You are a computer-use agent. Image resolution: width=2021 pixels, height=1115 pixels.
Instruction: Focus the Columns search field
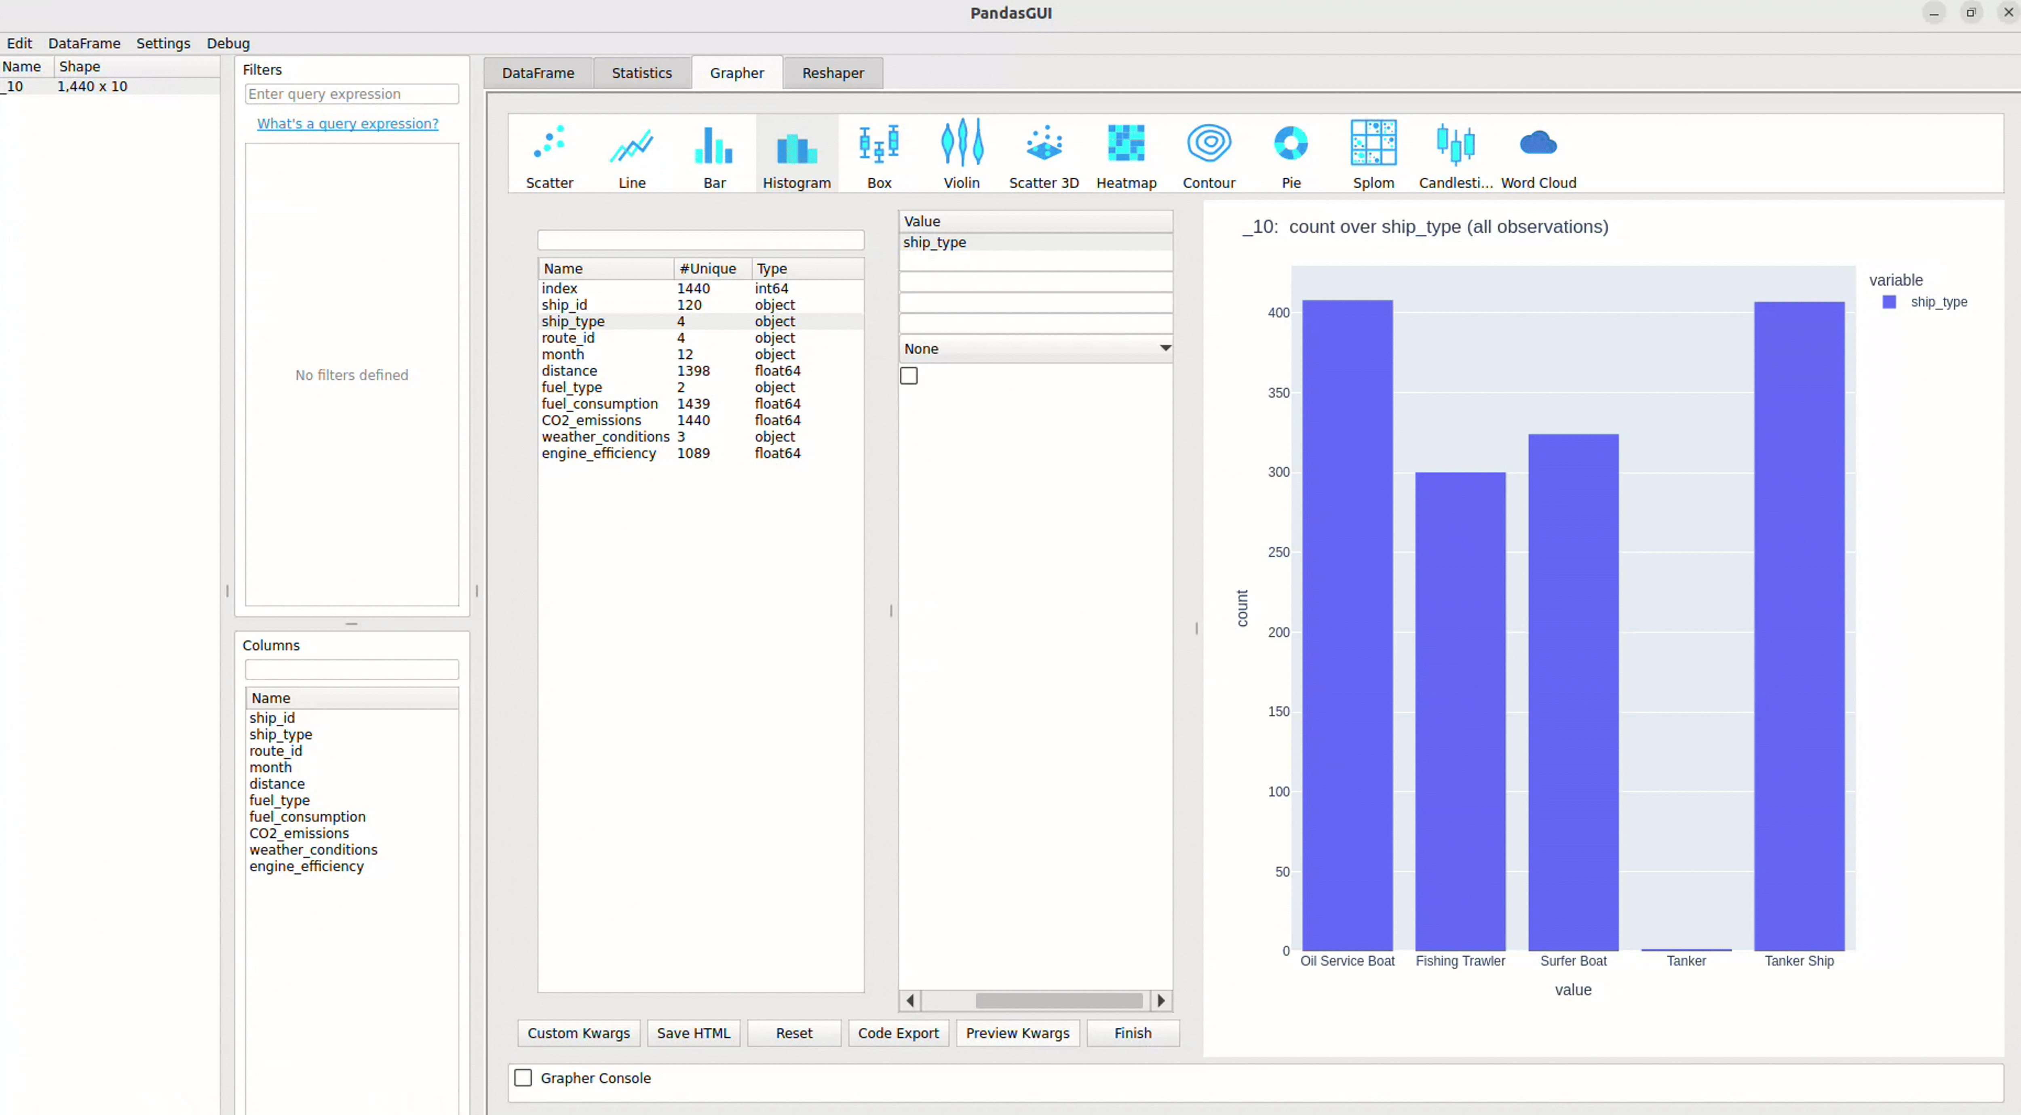[x=352, y=669]
